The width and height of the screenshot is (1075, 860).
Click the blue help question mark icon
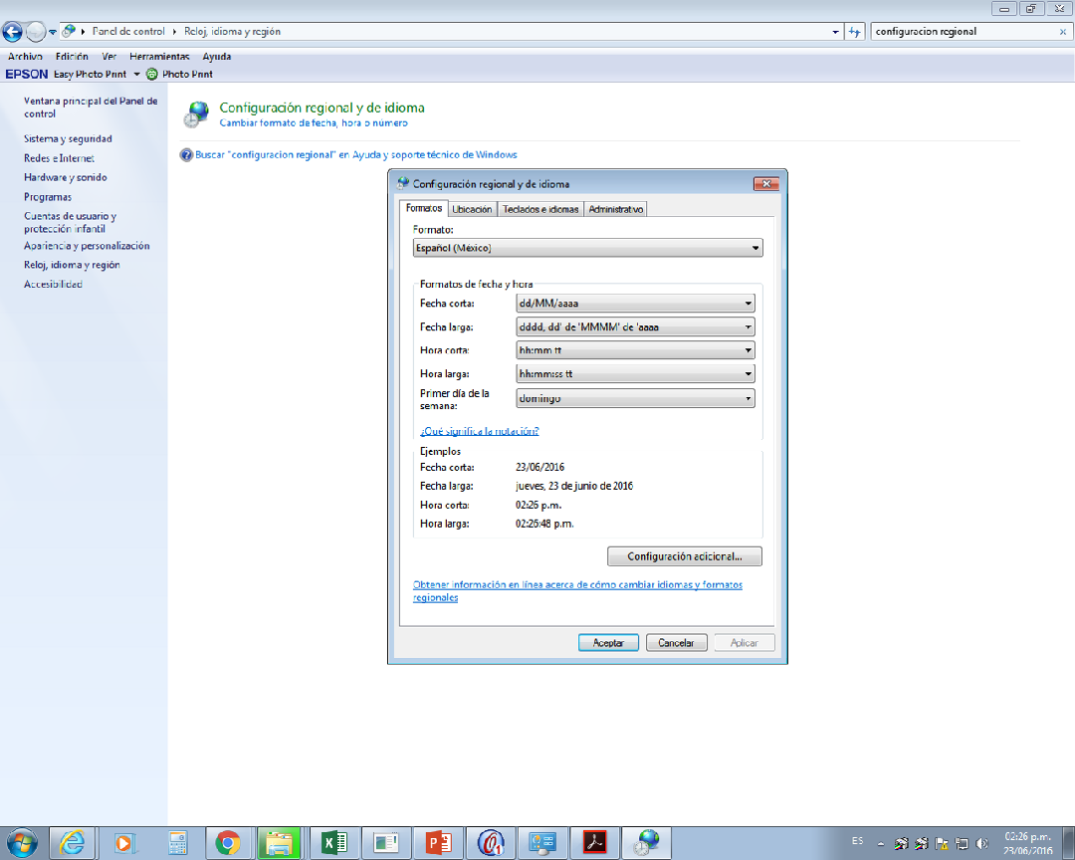(186, 155)
